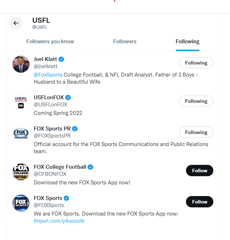Click the back arrow button

coord(16,23)
